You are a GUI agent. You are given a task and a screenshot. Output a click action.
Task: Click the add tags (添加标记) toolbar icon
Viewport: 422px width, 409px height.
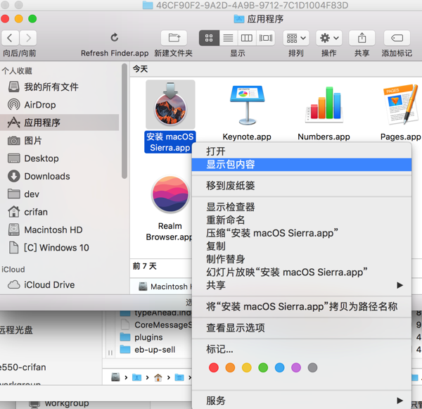(397, 38)
